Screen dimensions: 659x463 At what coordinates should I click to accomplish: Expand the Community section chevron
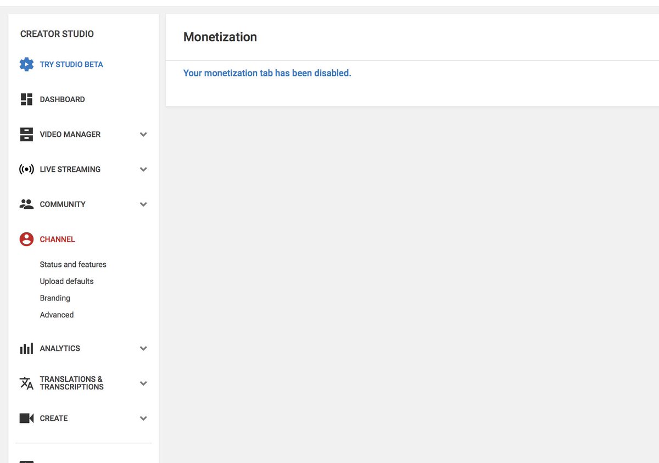[x=143, y=204]
